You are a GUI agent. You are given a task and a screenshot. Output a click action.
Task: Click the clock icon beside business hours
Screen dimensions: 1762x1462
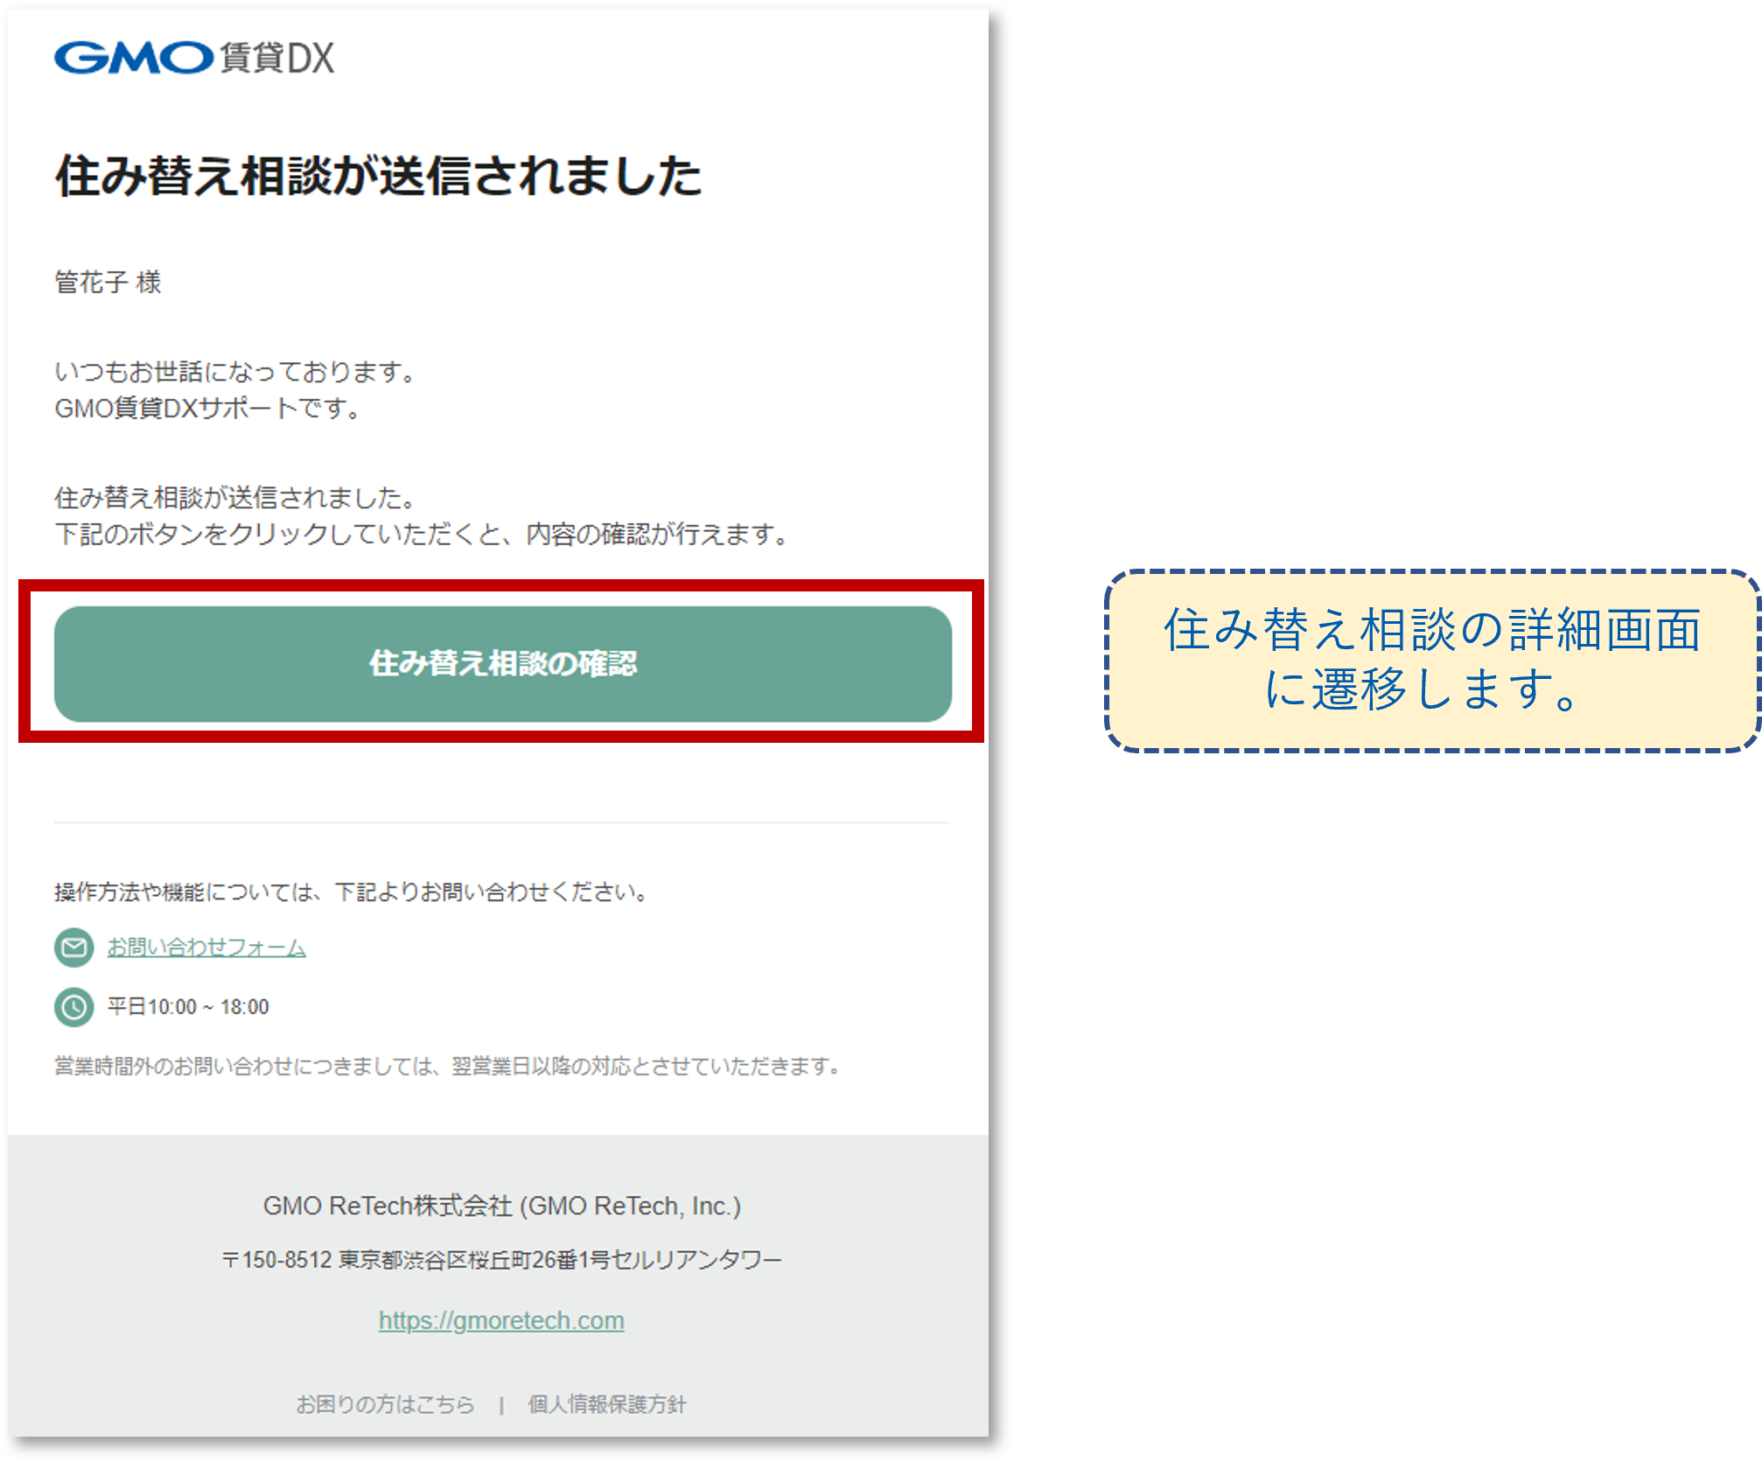[x=74, y=1007]
